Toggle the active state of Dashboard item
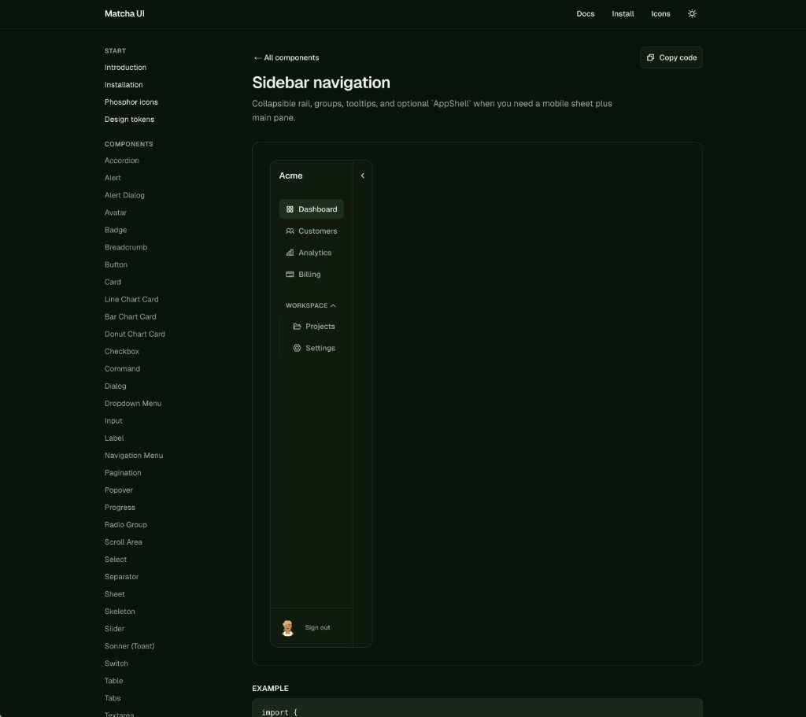 [x=312, y=209]
